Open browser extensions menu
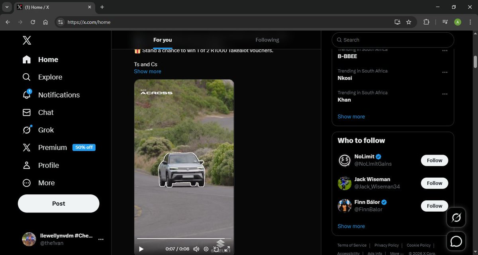This screenshot has width=478, height=255. tap(426, 22)
